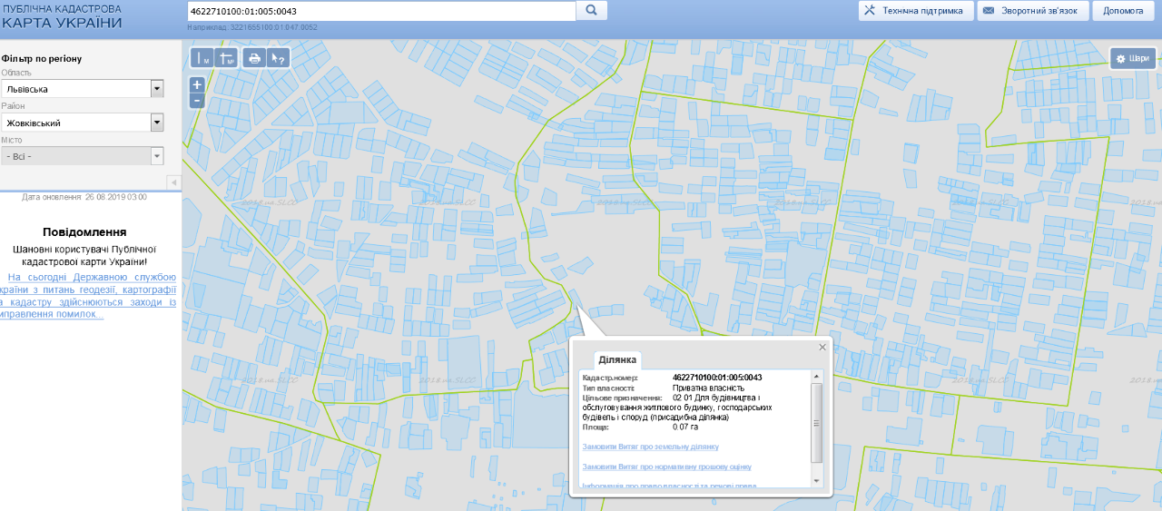Select the Ділянка tab in popup

(617, 360)
